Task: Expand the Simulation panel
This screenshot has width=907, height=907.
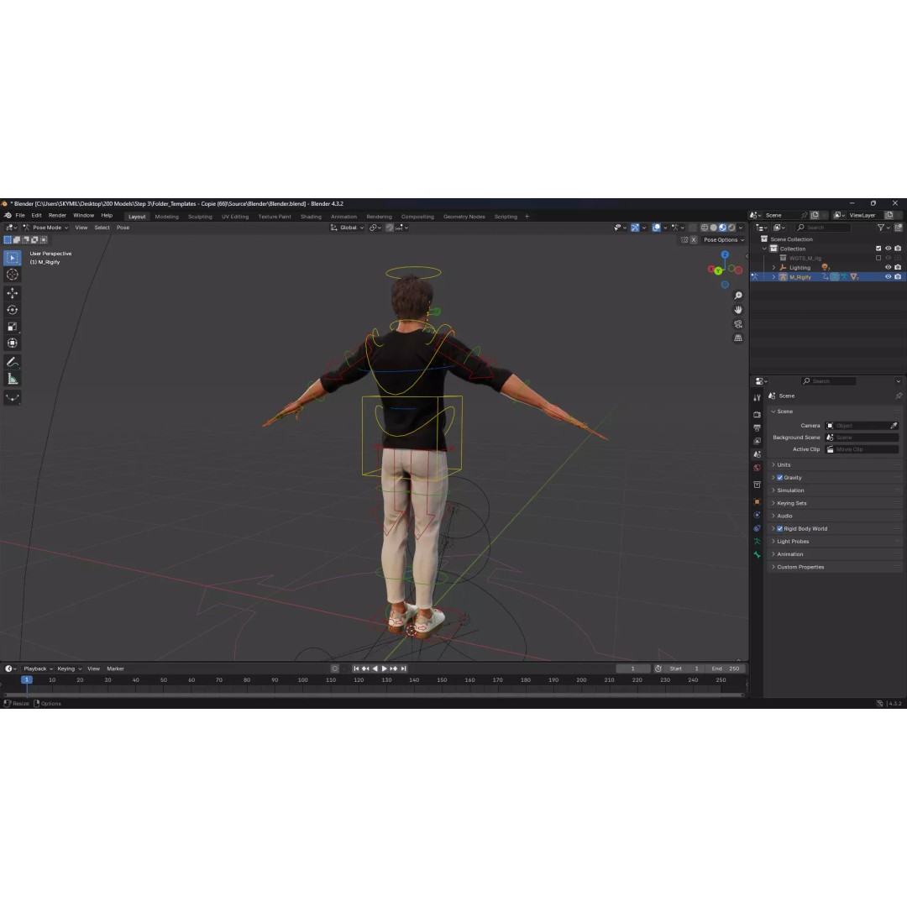Action: click(x=836, y=490)
